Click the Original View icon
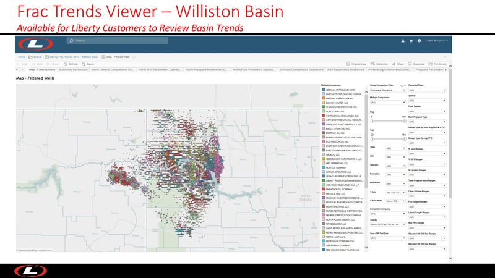The image size is (495, 278). coord(348,64)
